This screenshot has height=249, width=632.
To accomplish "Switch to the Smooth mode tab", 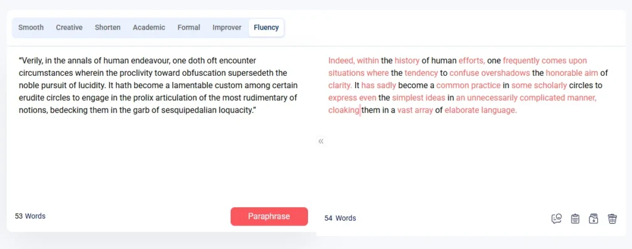I will tap(31, 27).
